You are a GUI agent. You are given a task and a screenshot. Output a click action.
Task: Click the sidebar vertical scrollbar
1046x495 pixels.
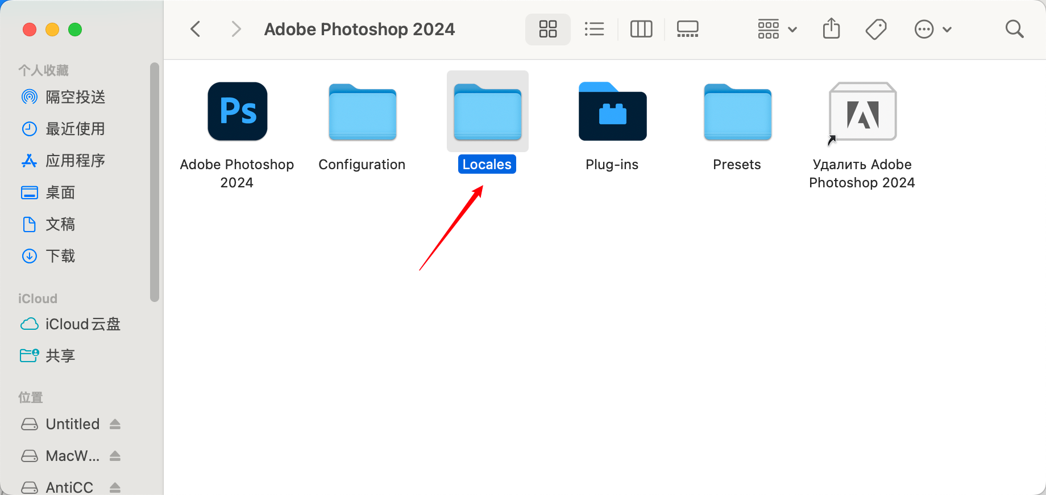[155, 182]
